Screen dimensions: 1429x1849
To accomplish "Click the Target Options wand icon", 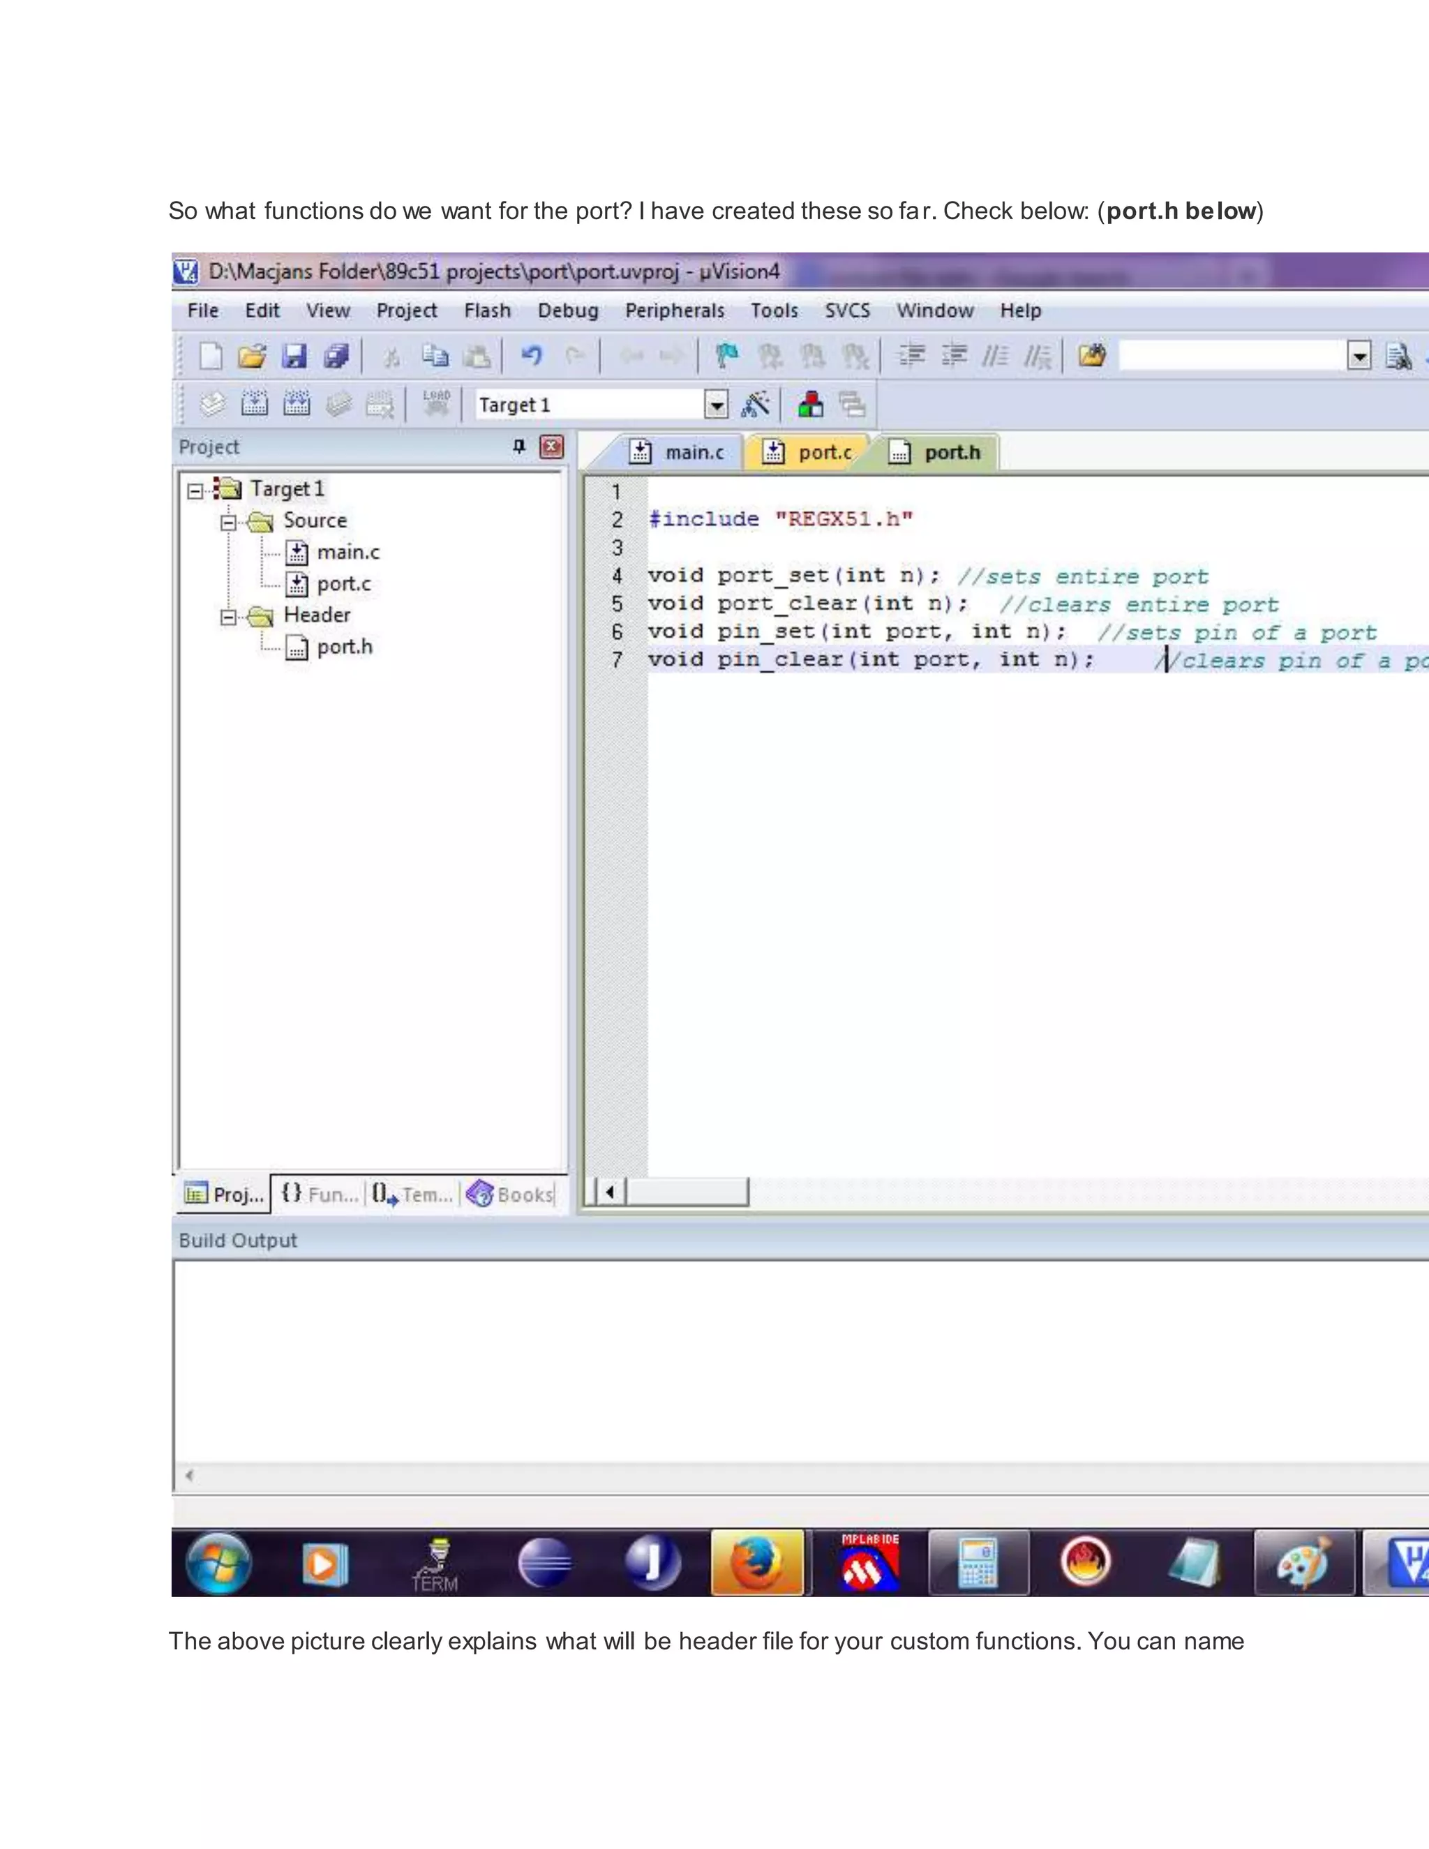I will [x=754, y=405].
